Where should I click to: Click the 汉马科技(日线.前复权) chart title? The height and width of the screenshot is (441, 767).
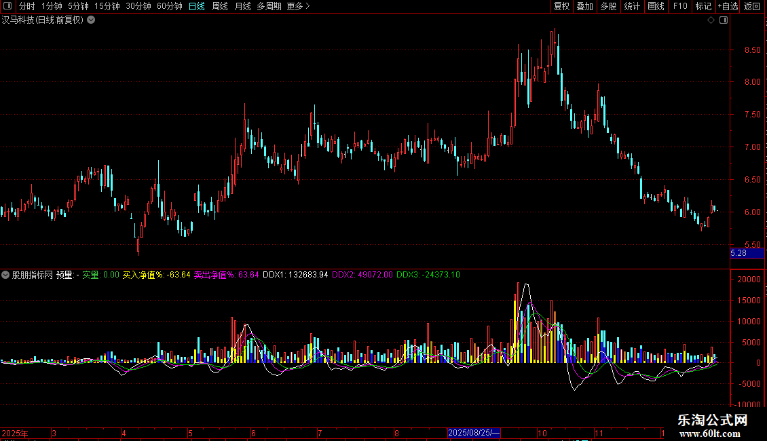tap(43, 20)
